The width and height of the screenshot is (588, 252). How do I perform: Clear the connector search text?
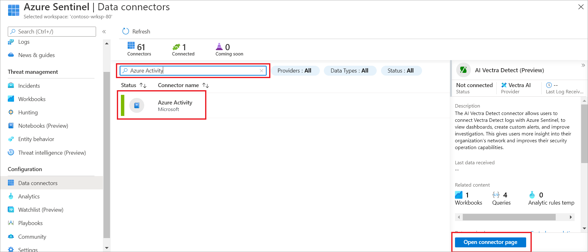click(262, 71)
